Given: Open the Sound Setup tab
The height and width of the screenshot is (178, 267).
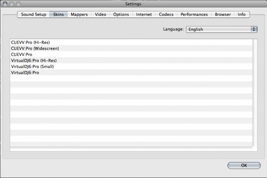Looking at the screenshot, I should tap(33, 14).
